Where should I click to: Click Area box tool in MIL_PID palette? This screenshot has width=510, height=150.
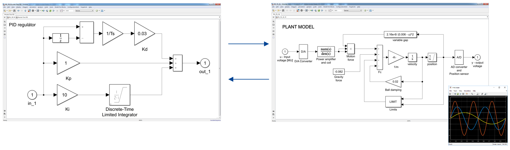pyautogui.click(x=5, y=37)
